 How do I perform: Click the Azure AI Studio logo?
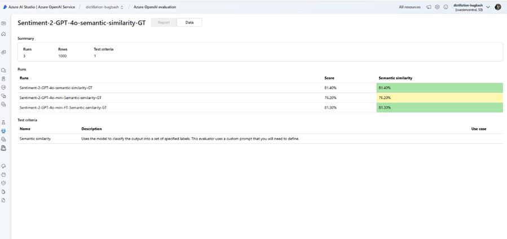[x=5, y=7]
